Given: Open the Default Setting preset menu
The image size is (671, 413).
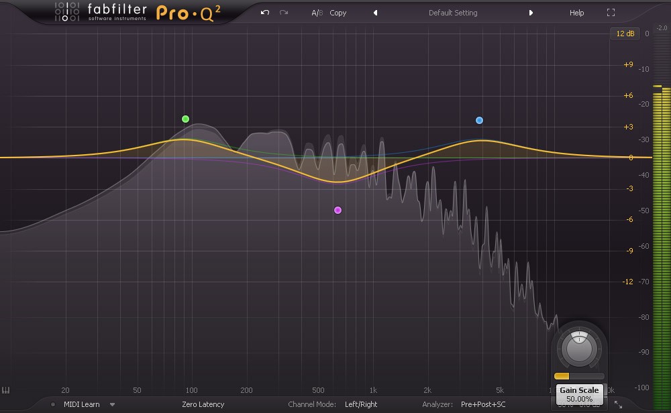Looking at the screenshot, I should pos(453,13).
